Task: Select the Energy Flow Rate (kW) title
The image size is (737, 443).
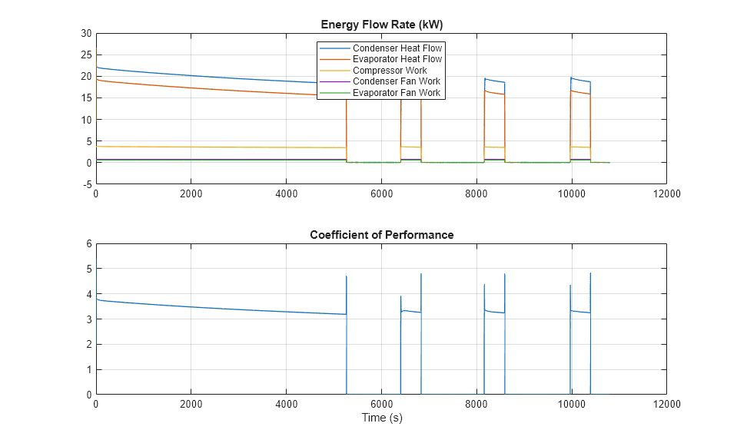Action: [x=381, y=25]
